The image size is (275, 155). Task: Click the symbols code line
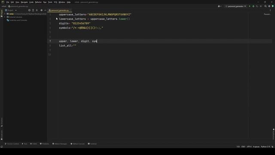[x=81, y=28]
